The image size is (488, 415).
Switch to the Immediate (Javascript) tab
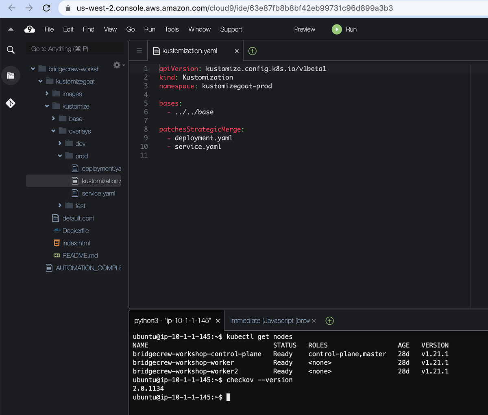click(x=268, y=321)
